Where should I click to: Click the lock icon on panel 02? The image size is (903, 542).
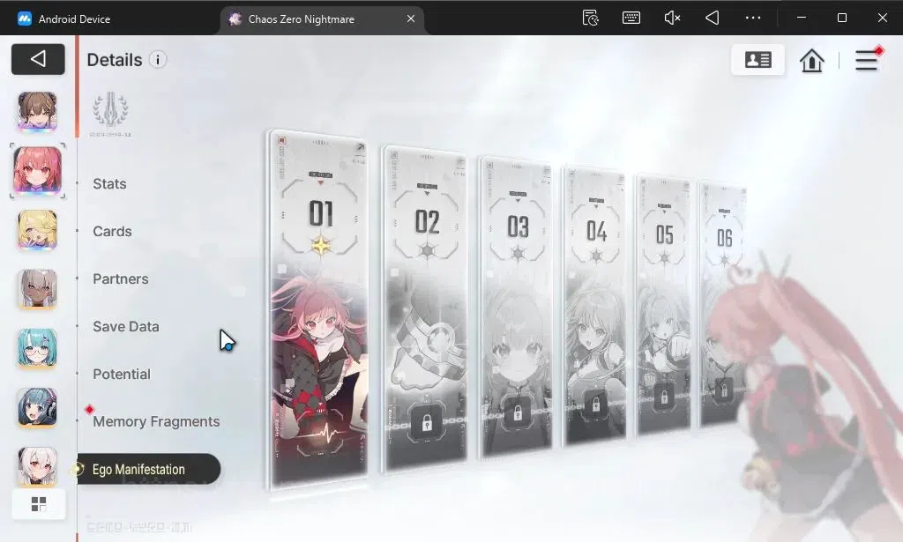(427, 424)
